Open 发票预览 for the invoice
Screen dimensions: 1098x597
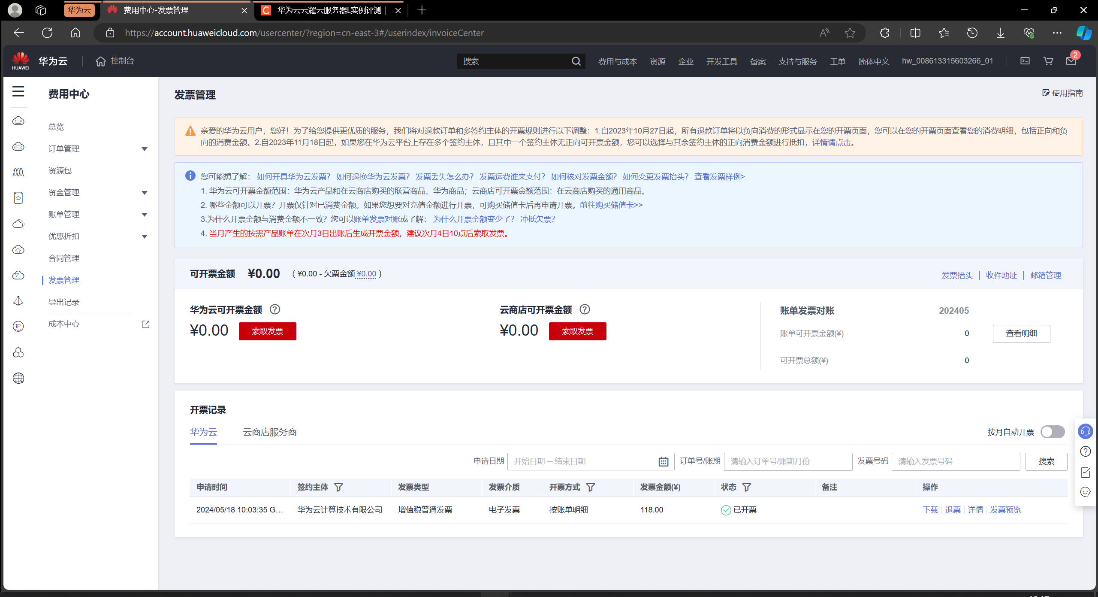(1005, 510)
